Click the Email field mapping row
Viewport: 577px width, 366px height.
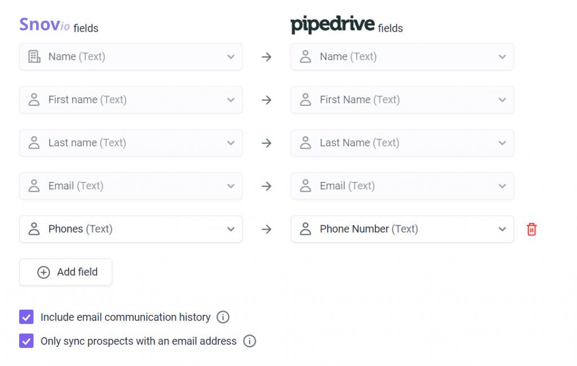pos(131,186)
